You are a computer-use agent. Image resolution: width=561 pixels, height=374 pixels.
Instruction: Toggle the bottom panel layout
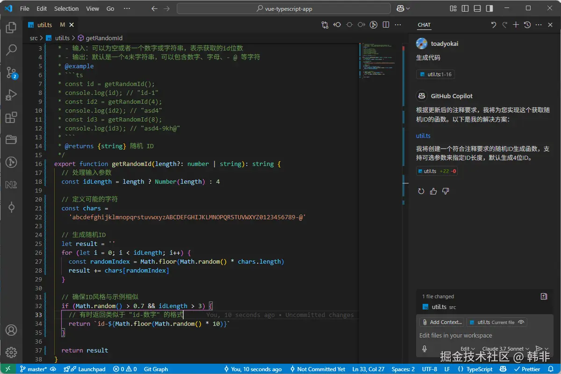coord(477,8)
